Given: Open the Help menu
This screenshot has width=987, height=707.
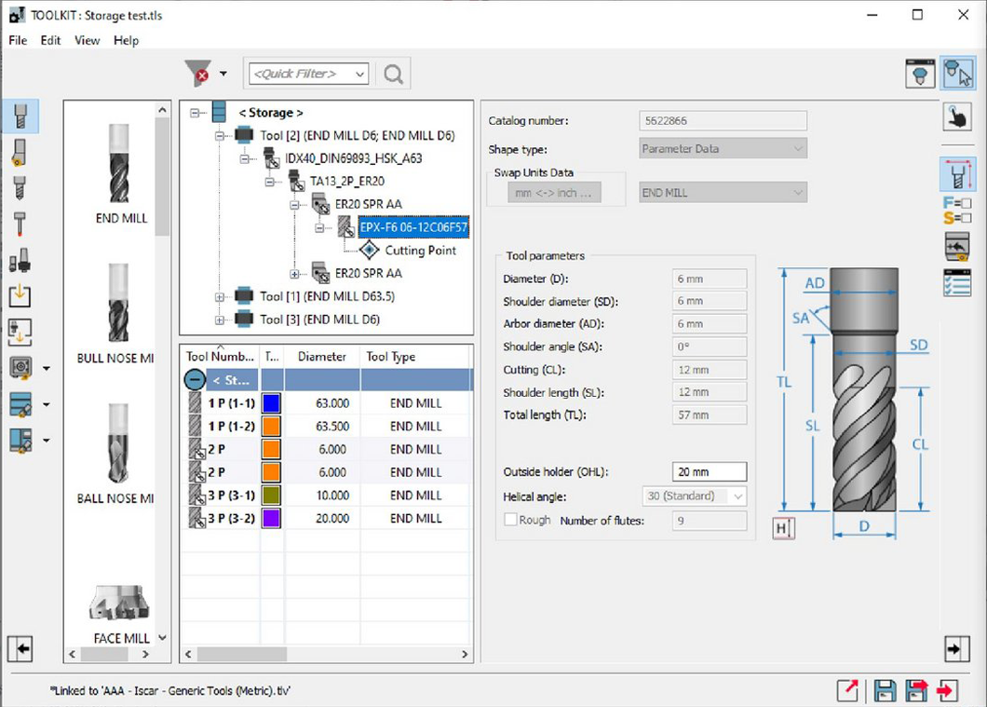Looking at the screenshot, I should [x=126, y=40].
